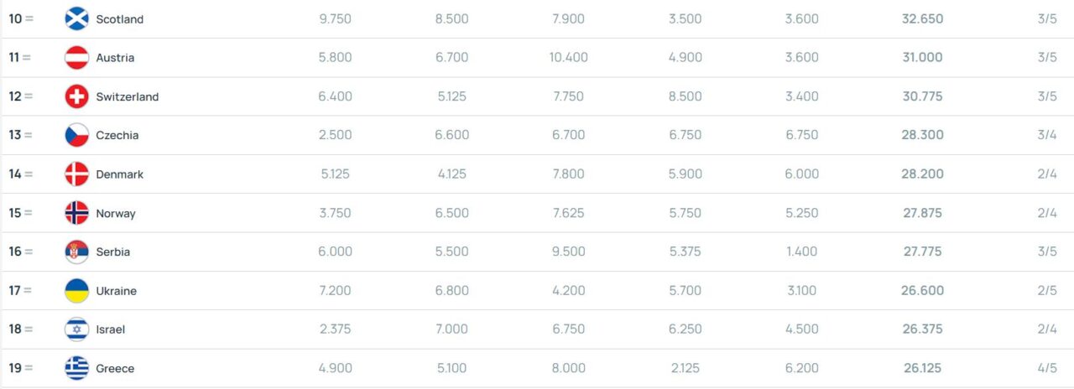This screenshot has height=389, width=1074.
Task: Click Greece's 4/5 clubs remaining value
Action: [x=1046, y=369]
